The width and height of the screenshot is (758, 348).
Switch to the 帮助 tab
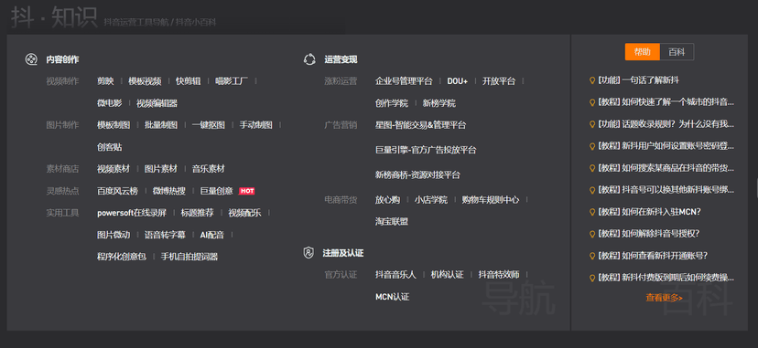[x=642, y=52]
